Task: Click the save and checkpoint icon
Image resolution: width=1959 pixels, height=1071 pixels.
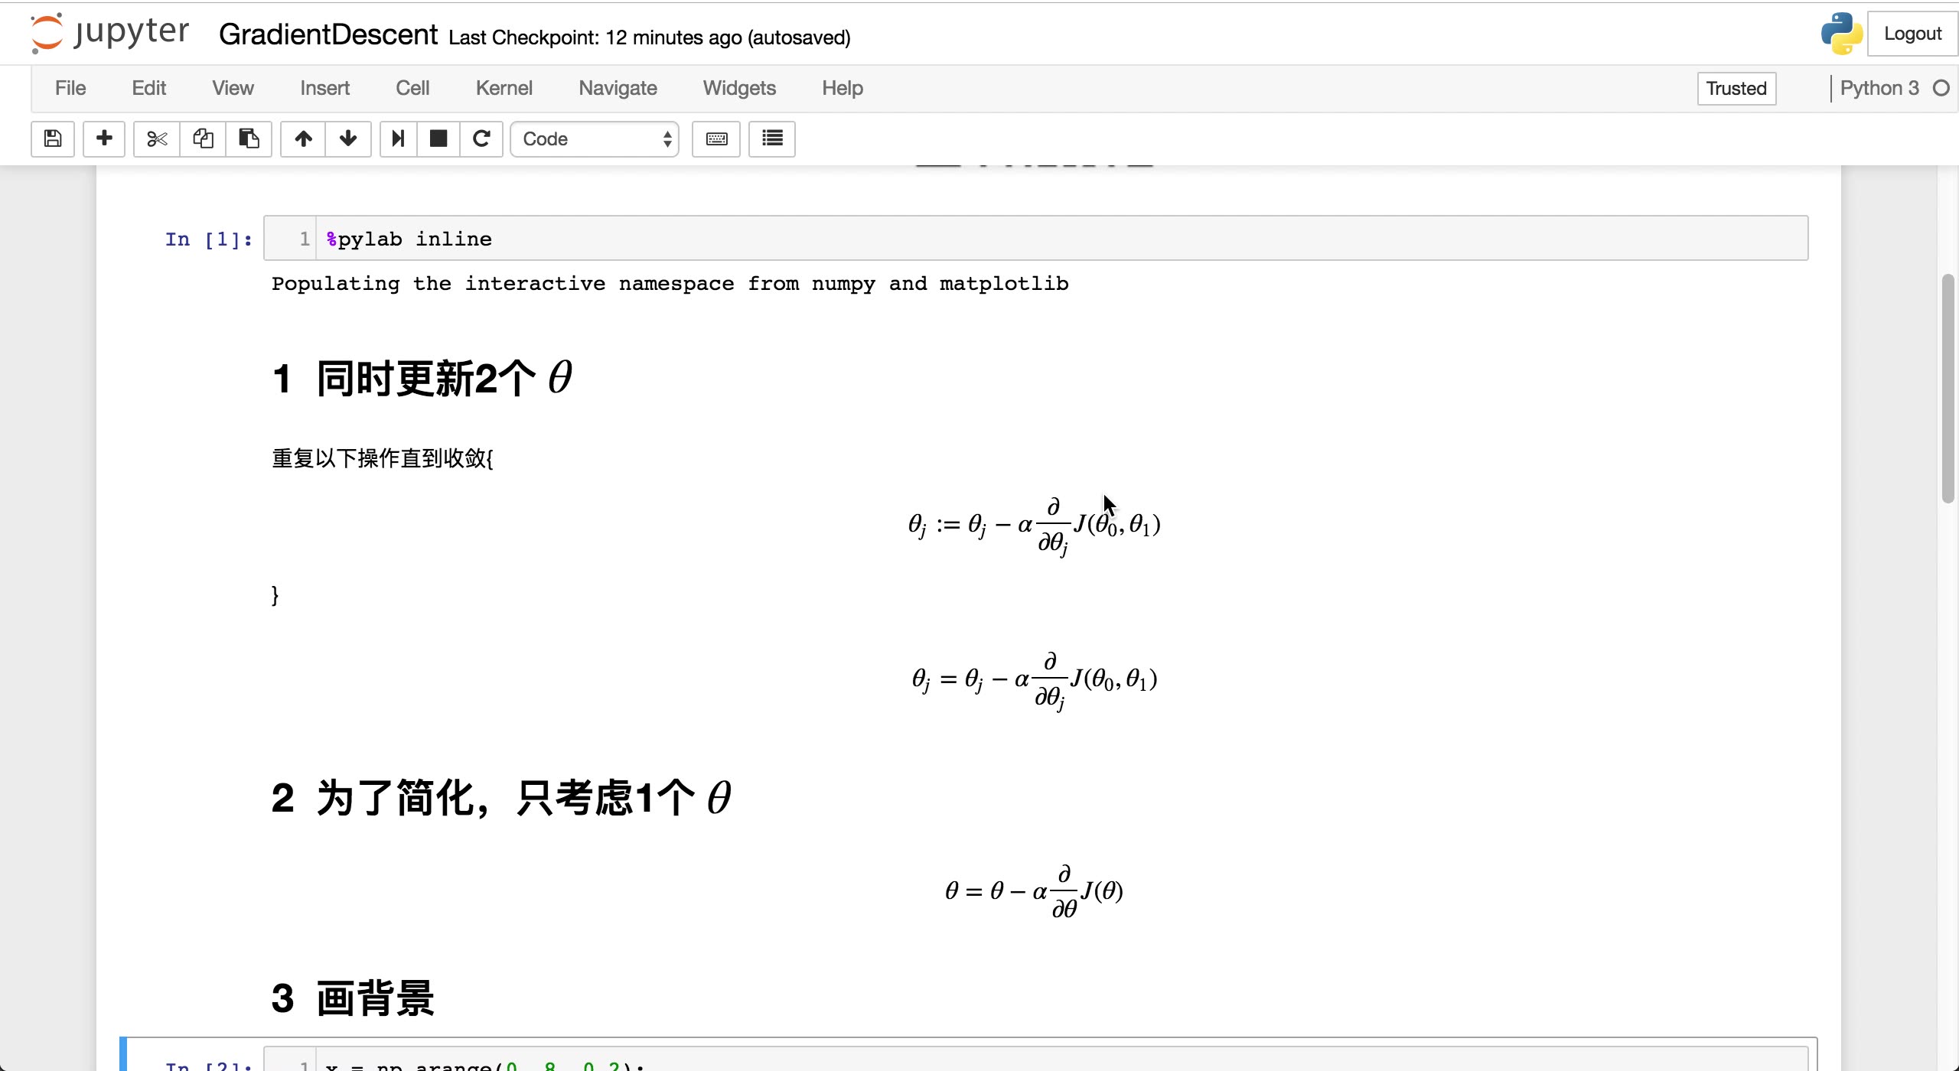Action: (53, 138)
